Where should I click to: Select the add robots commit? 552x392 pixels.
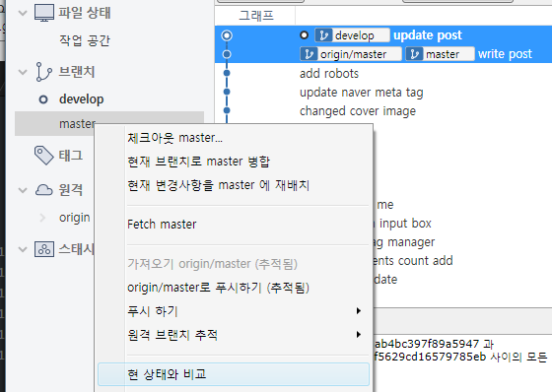point(329,74)
